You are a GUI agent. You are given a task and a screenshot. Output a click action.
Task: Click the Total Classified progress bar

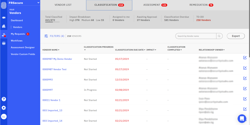tap(52, 22)
